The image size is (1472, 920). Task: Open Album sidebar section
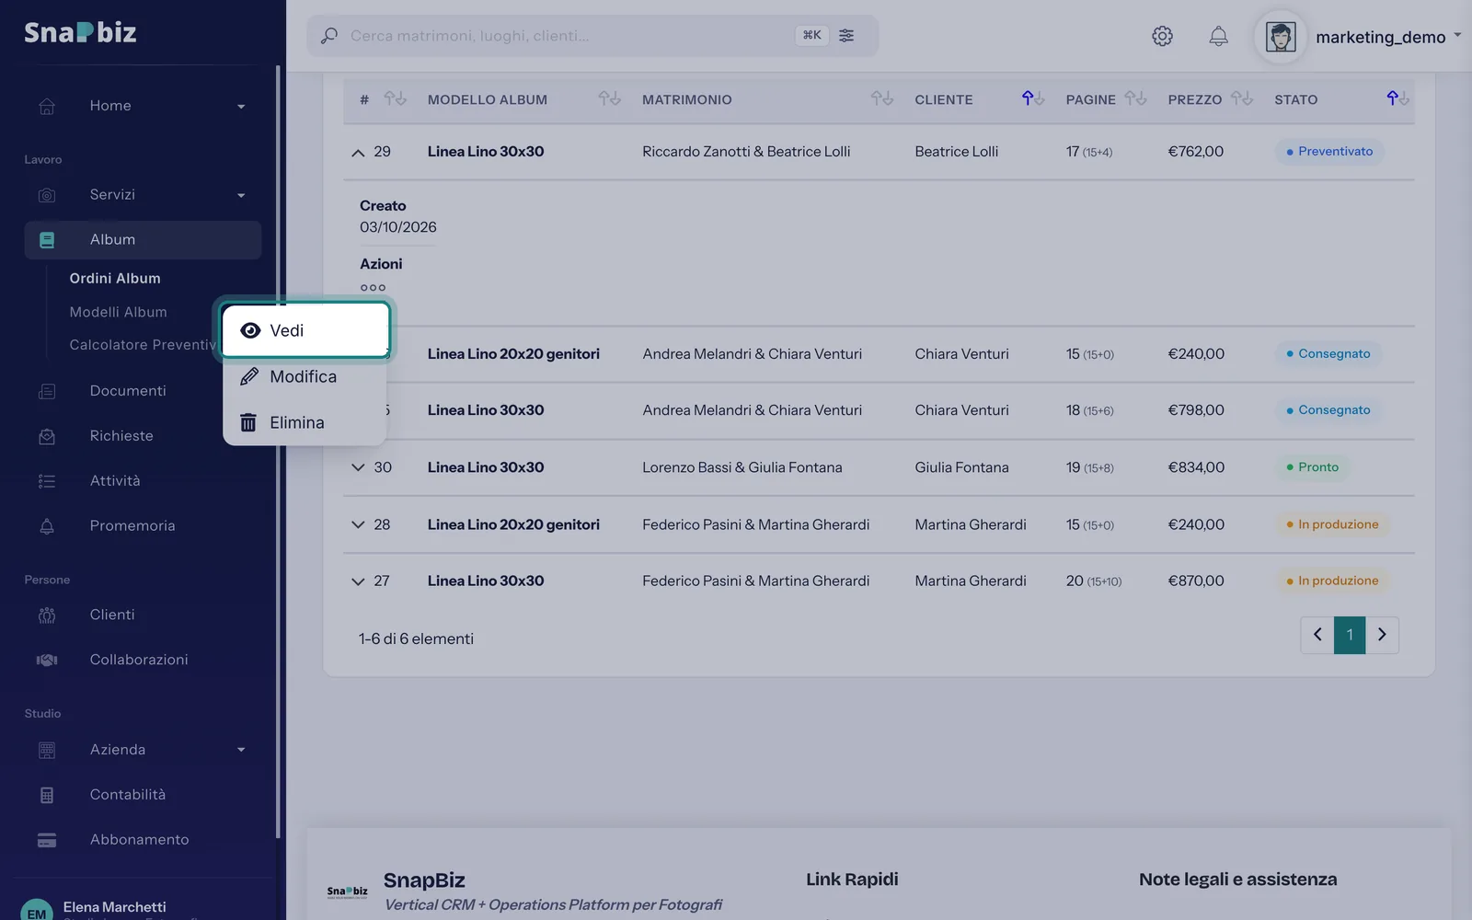pyautogui.click(x=143, y=240)
